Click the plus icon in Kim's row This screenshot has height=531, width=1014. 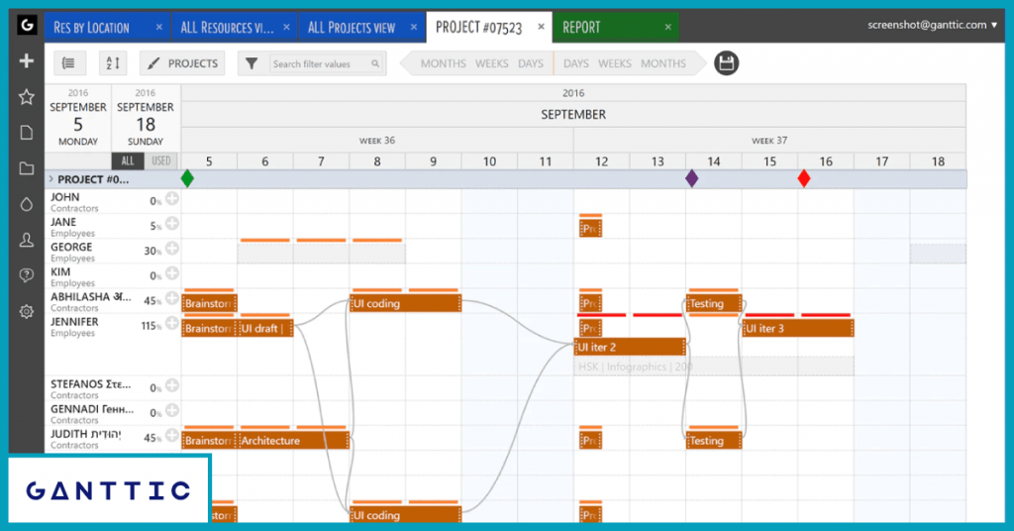pos(172,273)
